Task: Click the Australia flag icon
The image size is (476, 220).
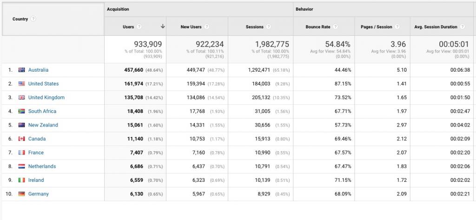Action: 21,70
